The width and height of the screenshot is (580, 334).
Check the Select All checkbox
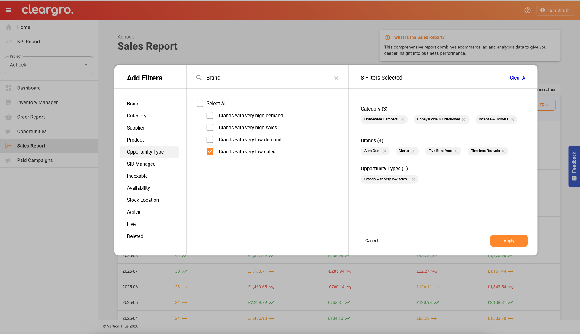coord(200,104)
